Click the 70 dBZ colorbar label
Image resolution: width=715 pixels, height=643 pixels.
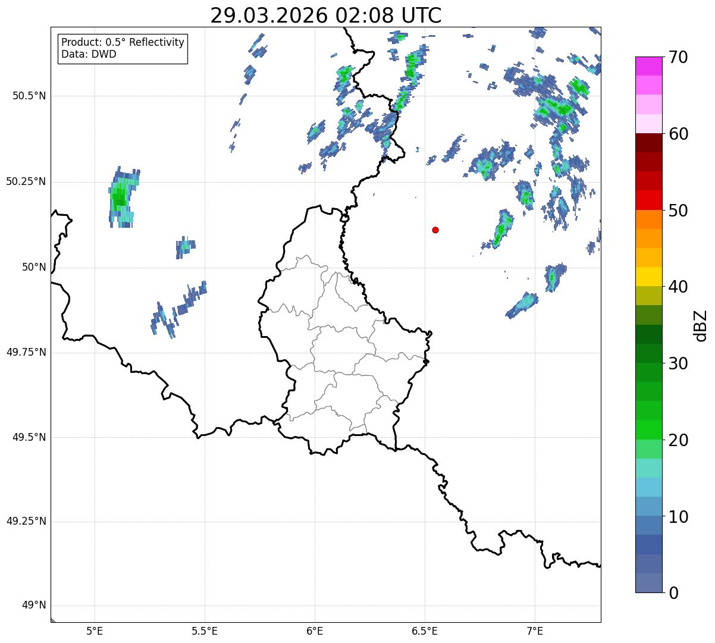coord(678,58)
